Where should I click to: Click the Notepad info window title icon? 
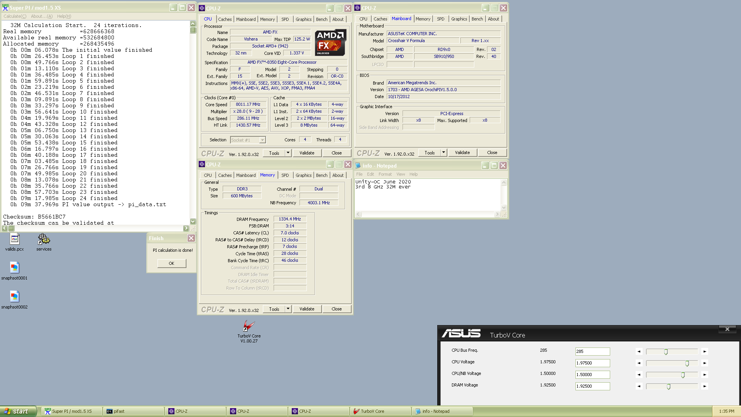pos(358,165)
